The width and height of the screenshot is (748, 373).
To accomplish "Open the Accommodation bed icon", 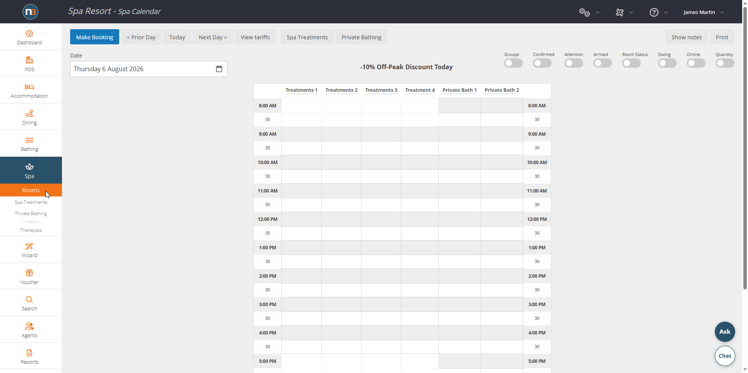I will 29,87.
